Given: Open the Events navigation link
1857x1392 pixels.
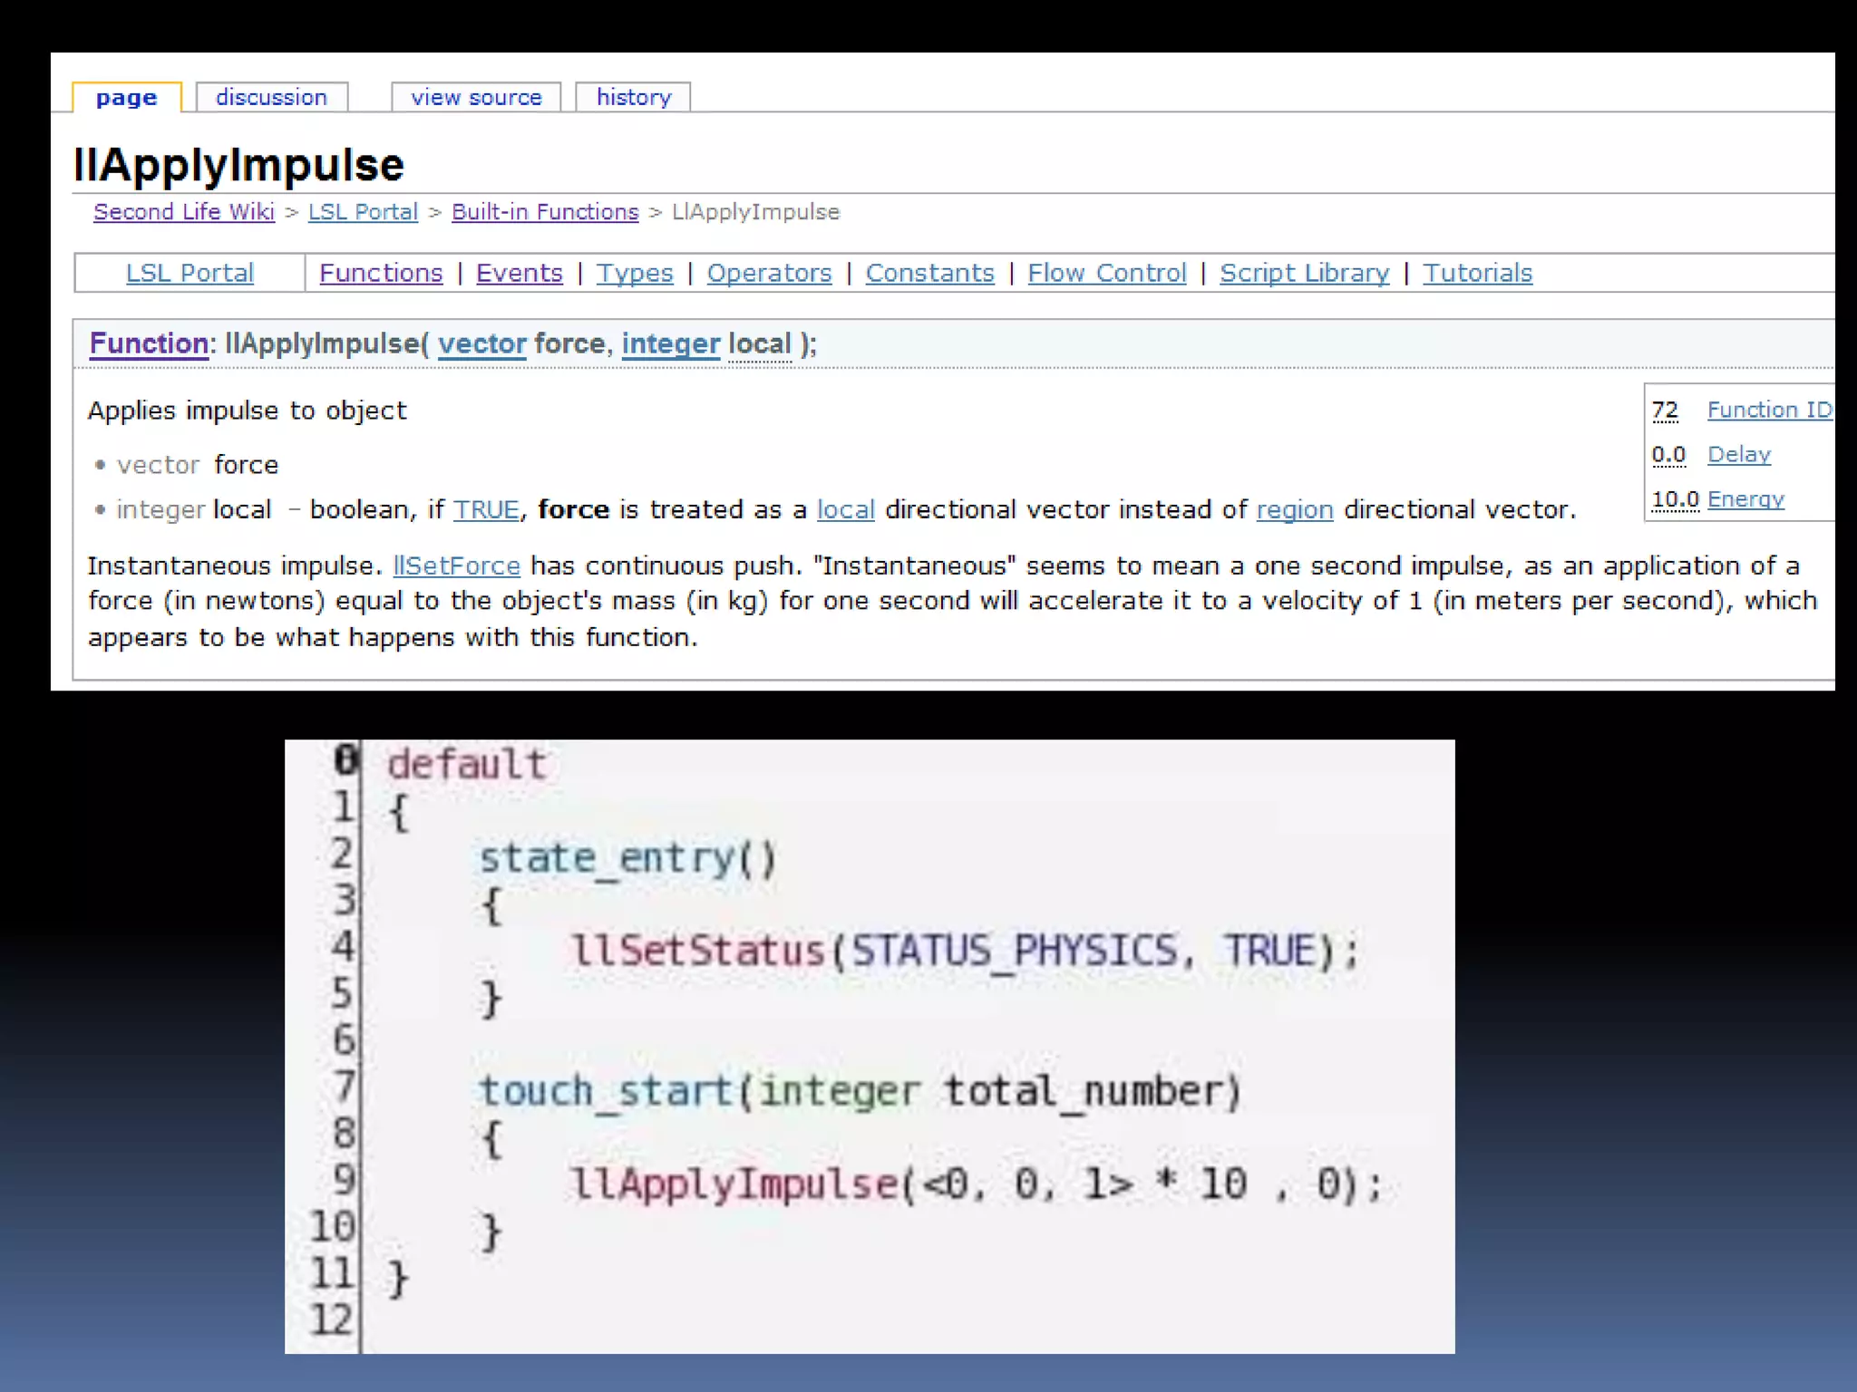Looking at the screenshot, I should (x=519, y=273).
